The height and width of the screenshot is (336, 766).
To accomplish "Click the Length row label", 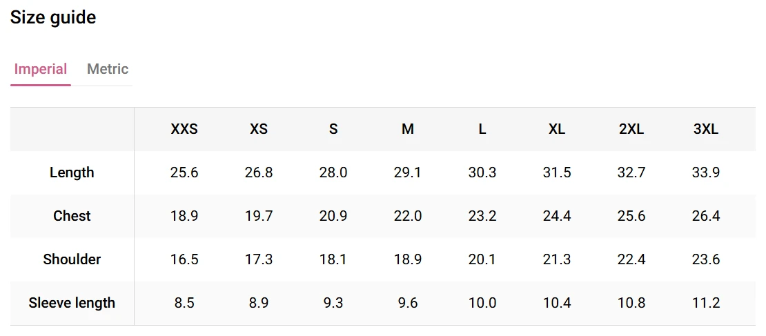I will [x=72, y=172].
